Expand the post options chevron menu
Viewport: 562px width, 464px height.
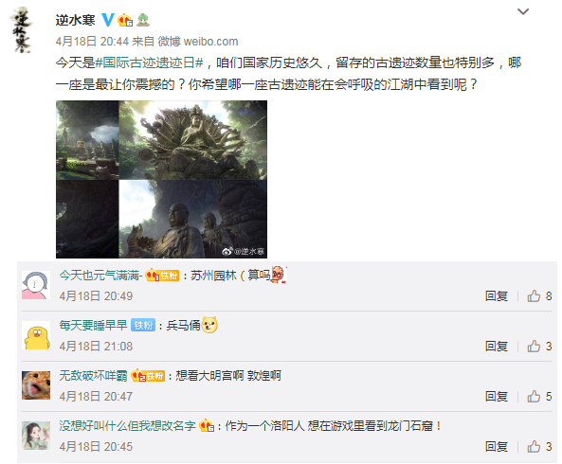523,11
